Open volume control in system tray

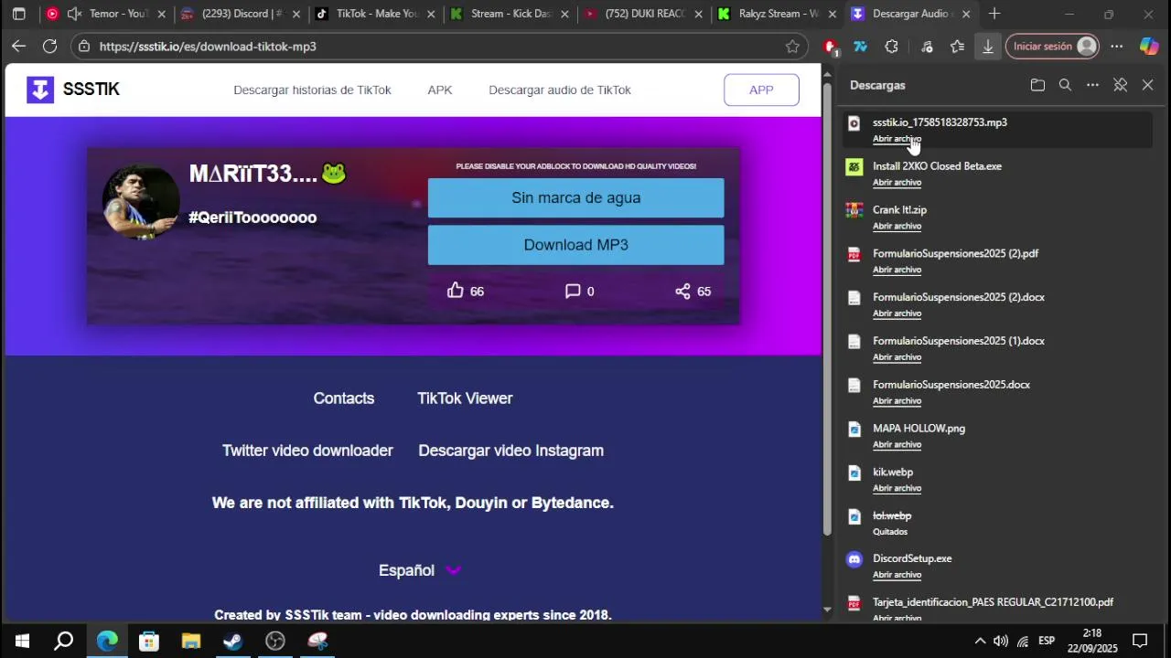(1001, 641)
